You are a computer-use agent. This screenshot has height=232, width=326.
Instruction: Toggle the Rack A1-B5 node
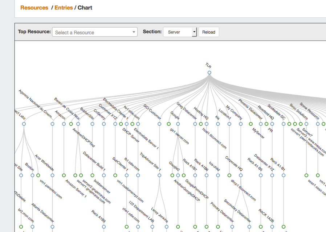pyautogui.click(x=261, y=175)
